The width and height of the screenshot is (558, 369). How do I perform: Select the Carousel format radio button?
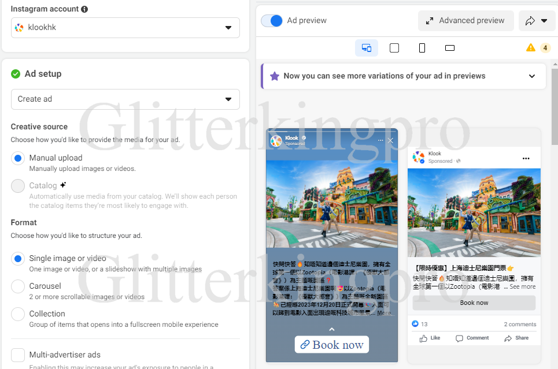[x=18, y=286]
